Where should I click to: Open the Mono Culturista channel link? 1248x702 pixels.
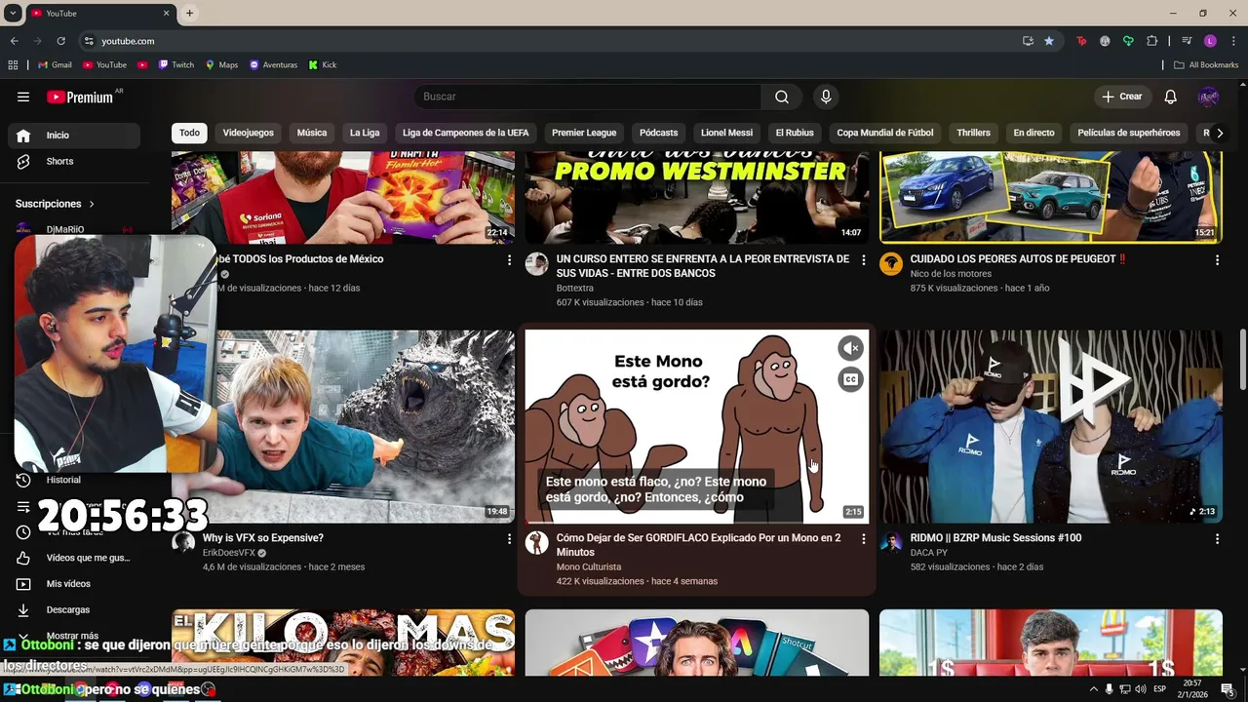coord(589,566)
